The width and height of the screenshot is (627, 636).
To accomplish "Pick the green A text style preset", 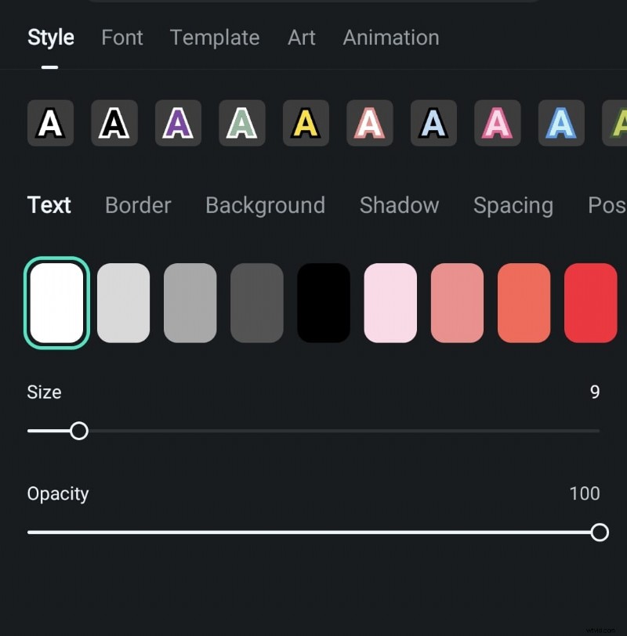I will pos(241,123).
